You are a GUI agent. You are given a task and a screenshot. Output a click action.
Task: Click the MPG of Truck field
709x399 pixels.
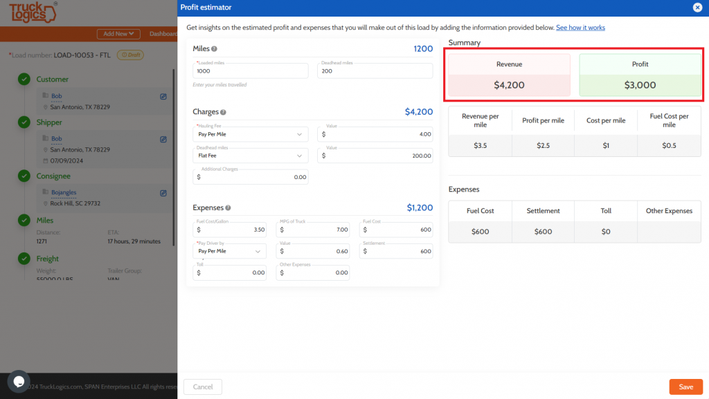[313, 230]
